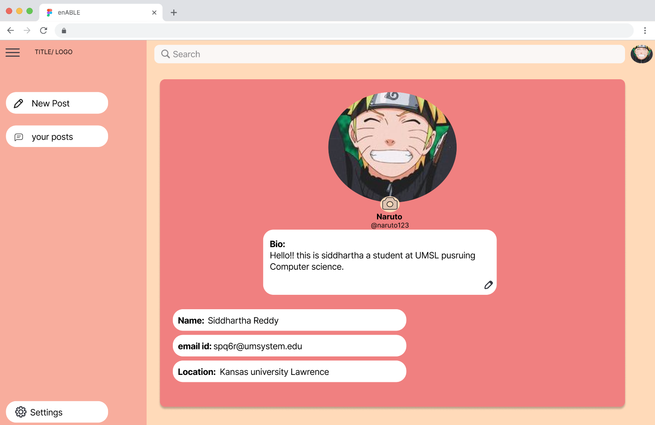
Task: Open a new browser tab
Action: click(x=174, y=13)
